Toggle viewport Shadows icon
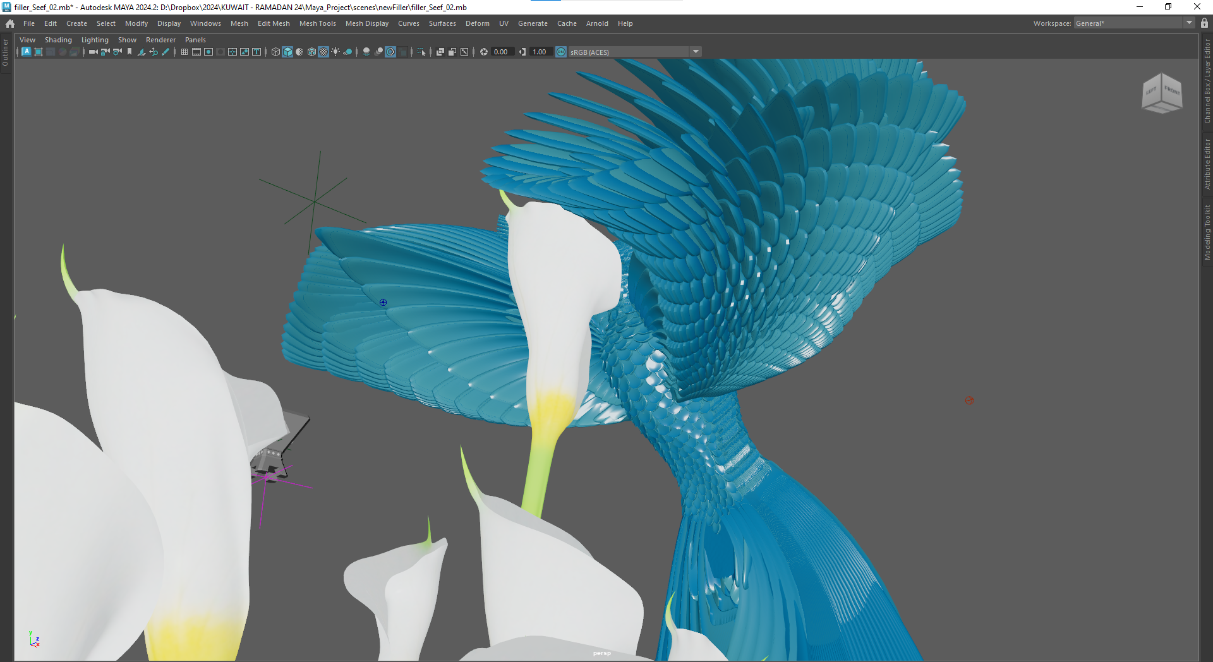Viewport: 1213px width, 662px height. [x=347, y=52]
